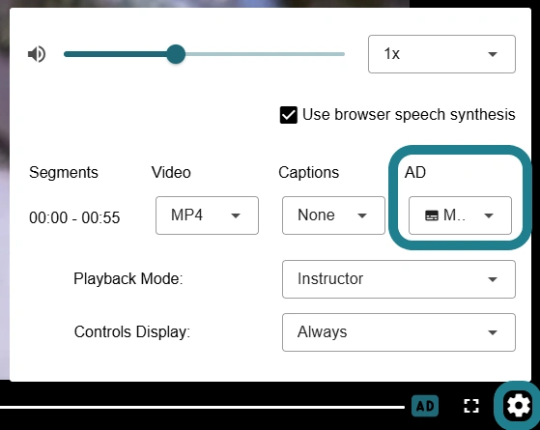
Task: Click the caption icon in AD dropdown
Action: (432, 215)
